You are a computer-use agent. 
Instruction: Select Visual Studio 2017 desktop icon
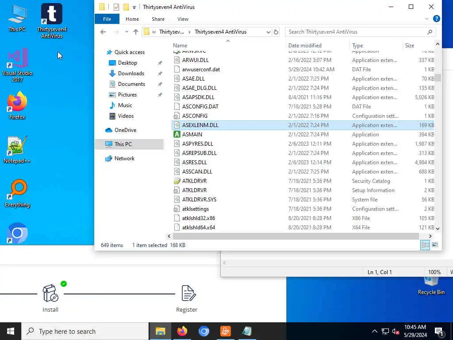(17, 66)
